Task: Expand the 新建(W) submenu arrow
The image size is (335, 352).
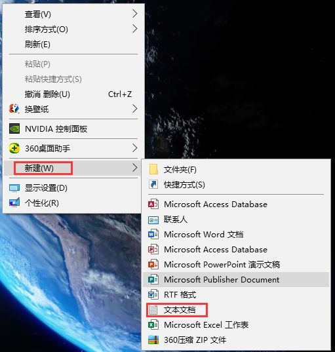Action: pos(134,168)
